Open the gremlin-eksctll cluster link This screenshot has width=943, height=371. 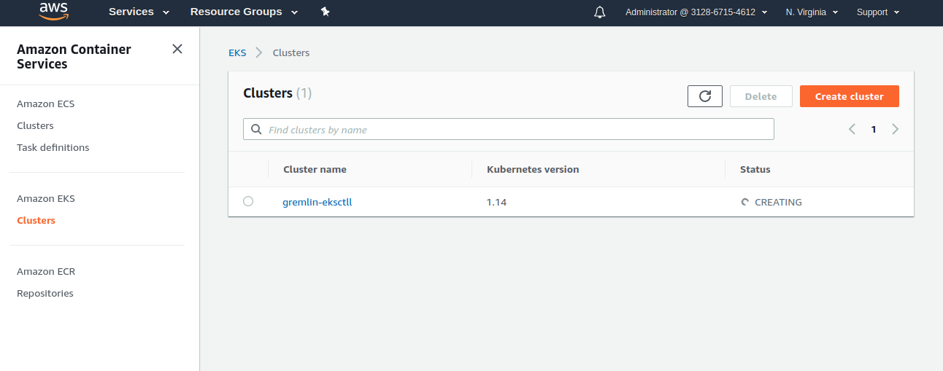point(317,202)
